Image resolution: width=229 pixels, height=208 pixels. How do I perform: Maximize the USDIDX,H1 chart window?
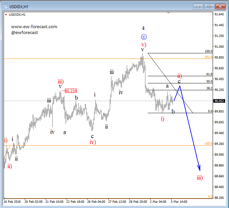pos(209,7)
